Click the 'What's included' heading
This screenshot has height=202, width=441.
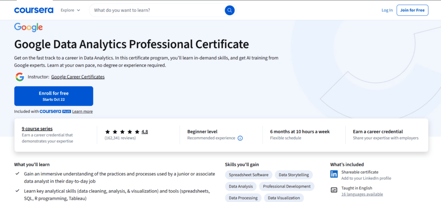click(347, 165)
